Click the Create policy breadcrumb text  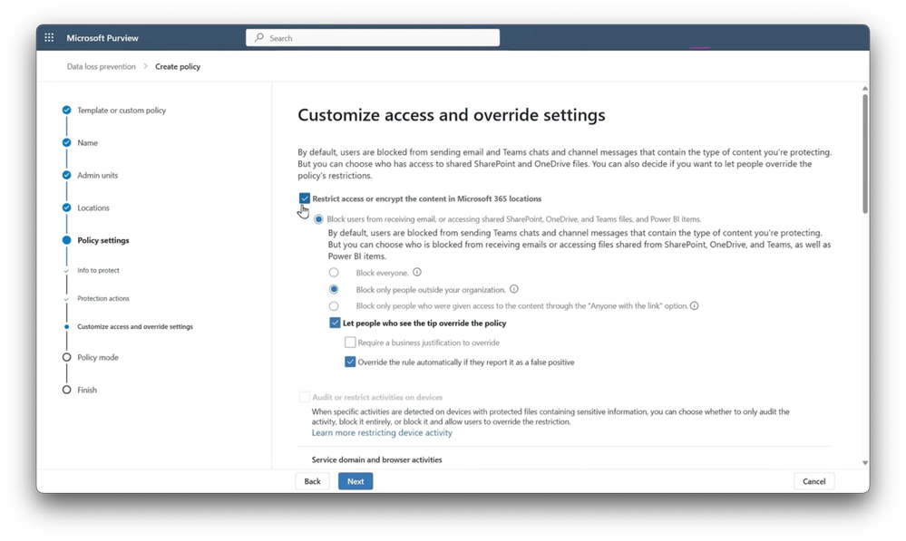pyautogui.click(x=178, y=66)
